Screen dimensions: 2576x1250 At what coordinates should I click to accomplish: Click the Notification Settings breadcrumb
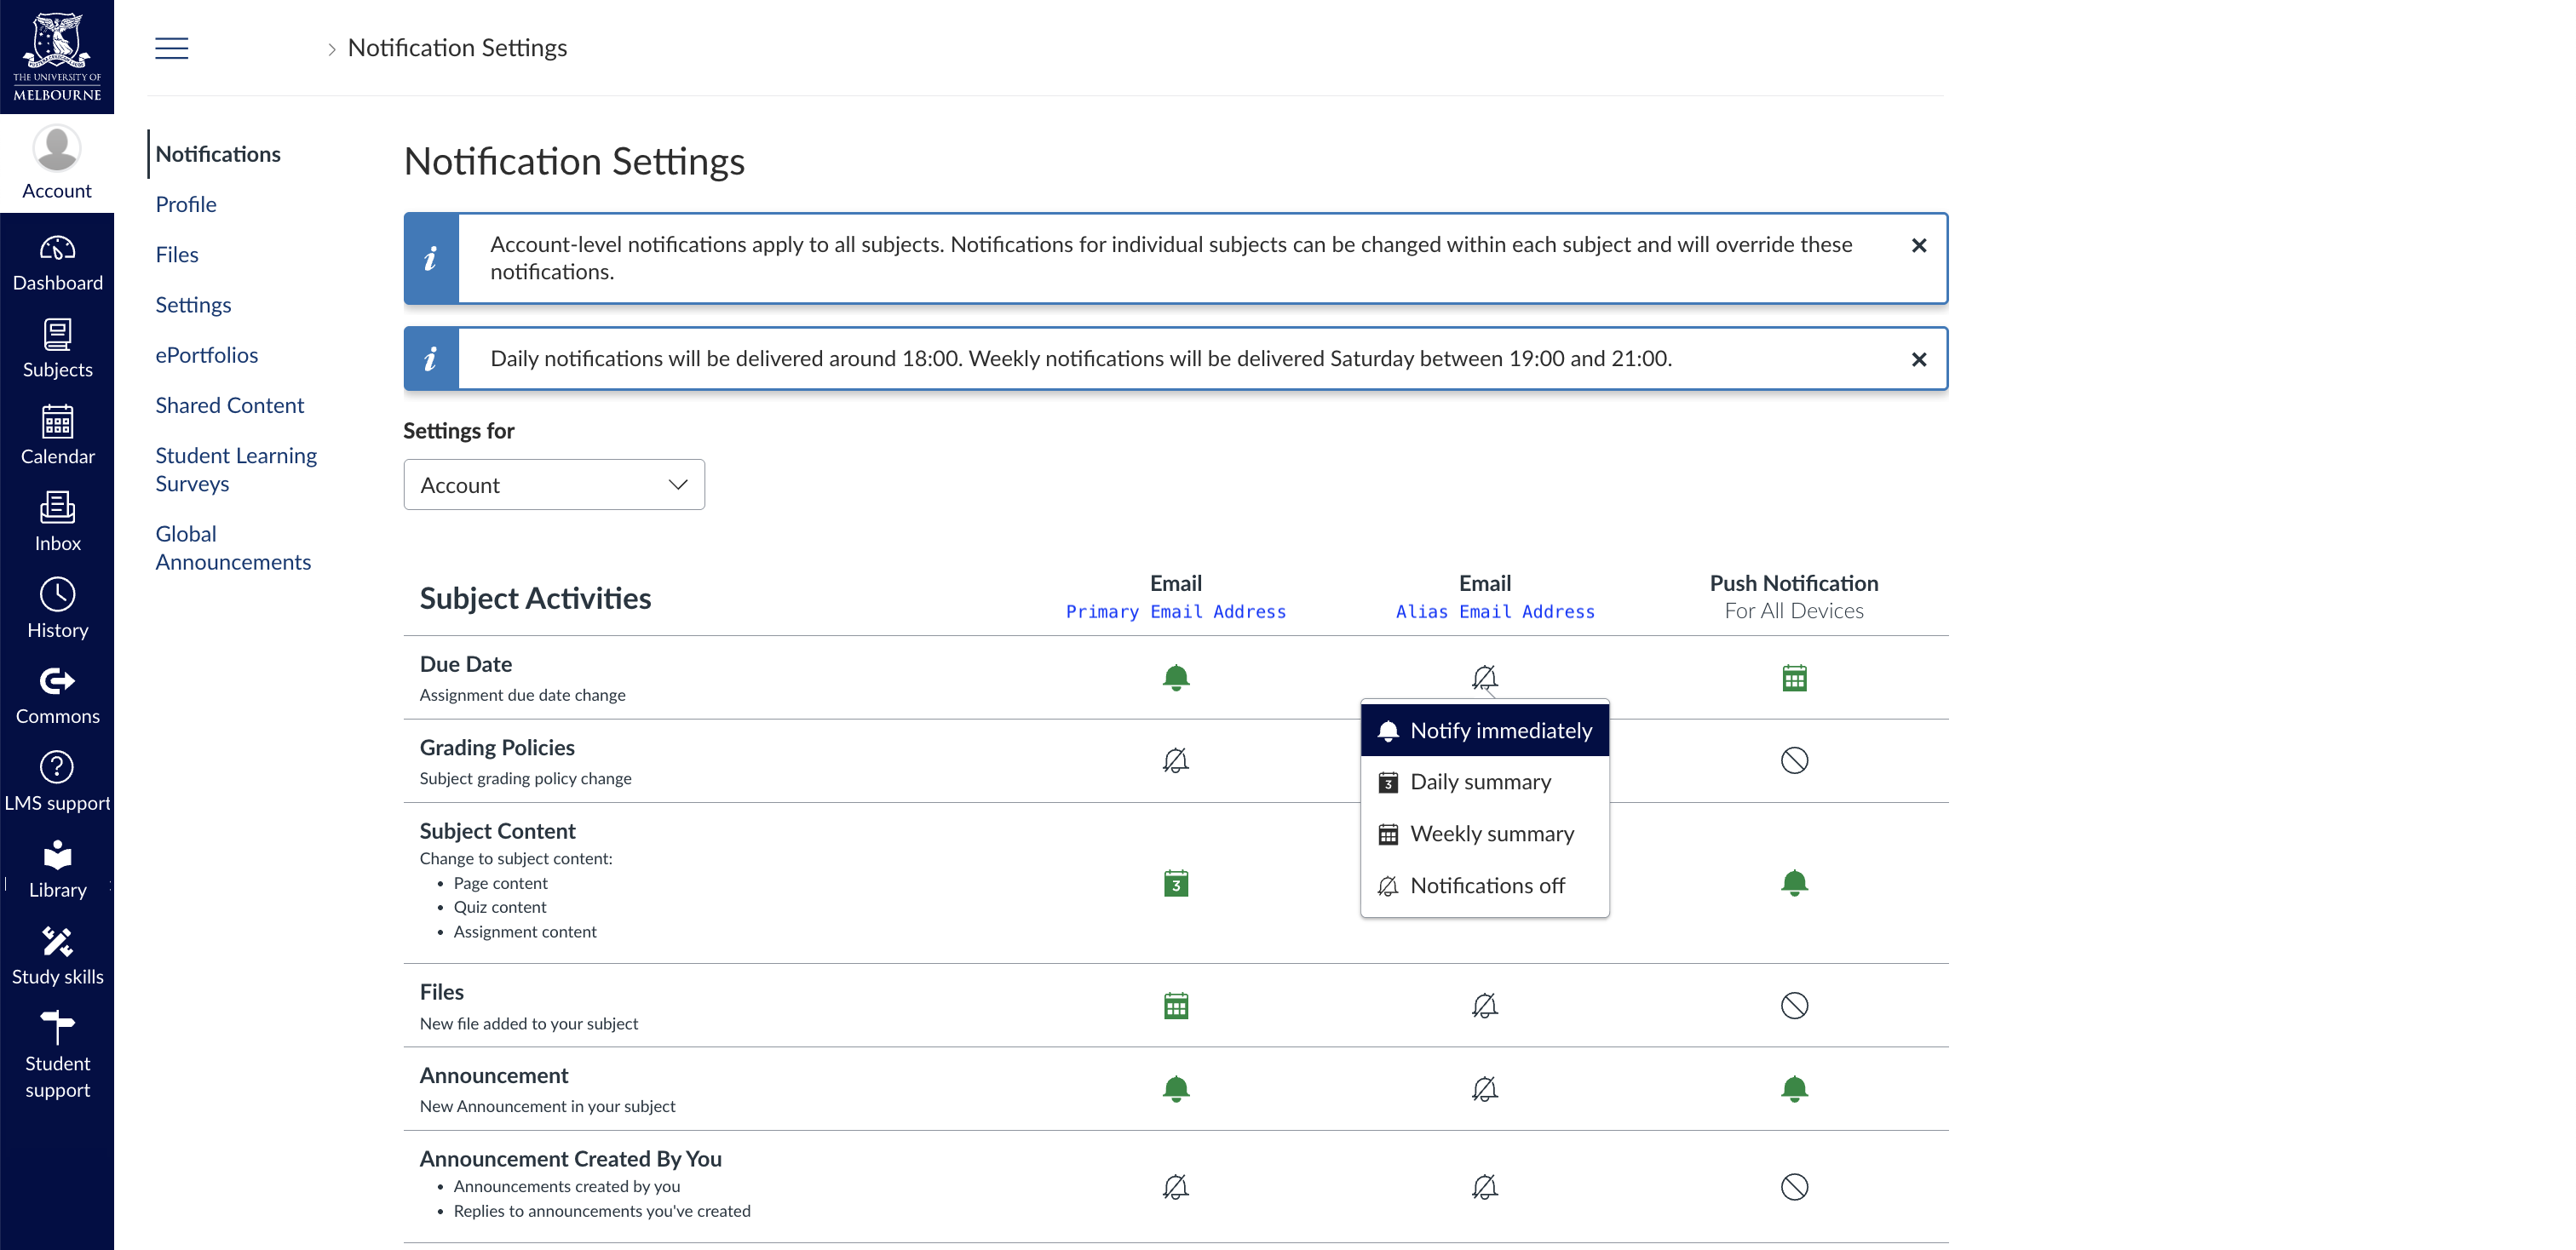pos(457,48)
